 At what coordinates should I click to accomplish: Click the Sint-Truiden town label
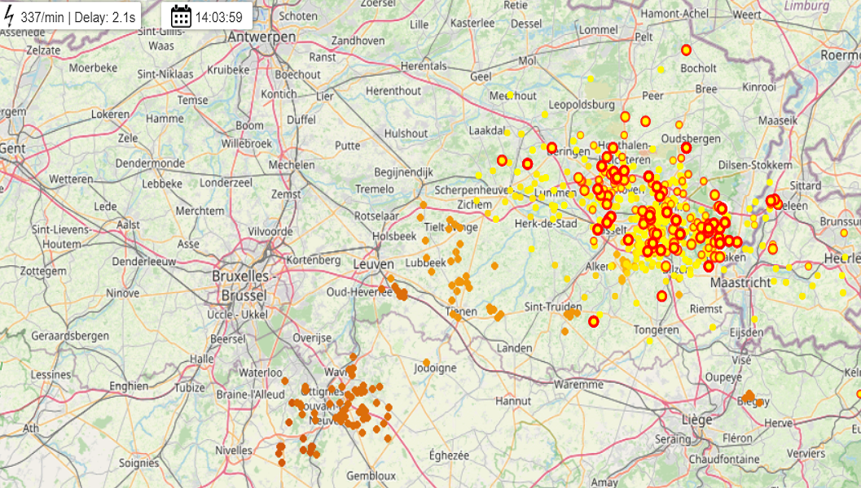tap(553, 307)
